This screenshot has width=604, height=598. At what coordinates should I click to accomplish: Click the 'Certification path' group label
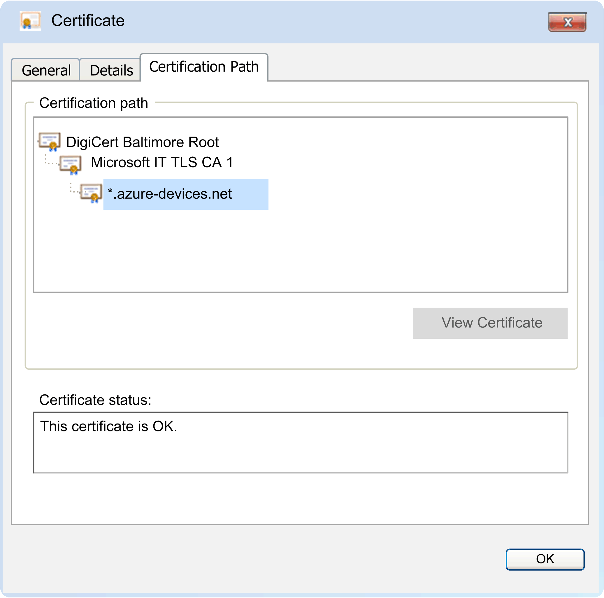(94, 103)
